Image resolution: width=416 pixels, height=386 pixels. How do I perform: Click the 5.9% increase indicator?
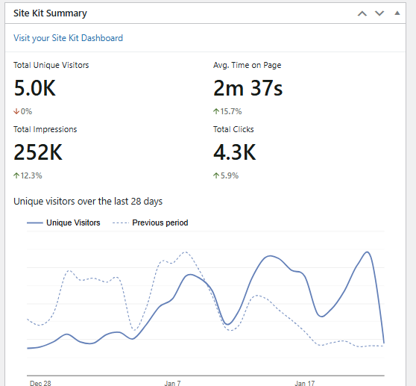[x=226, y=175]
